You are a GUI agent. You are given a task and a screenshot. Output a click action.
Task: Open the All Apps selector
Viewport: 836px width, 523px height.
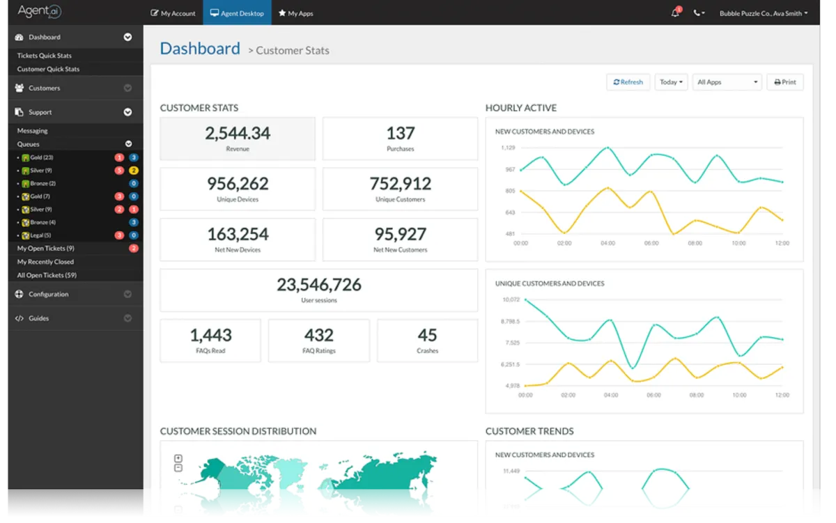point(727,82)
